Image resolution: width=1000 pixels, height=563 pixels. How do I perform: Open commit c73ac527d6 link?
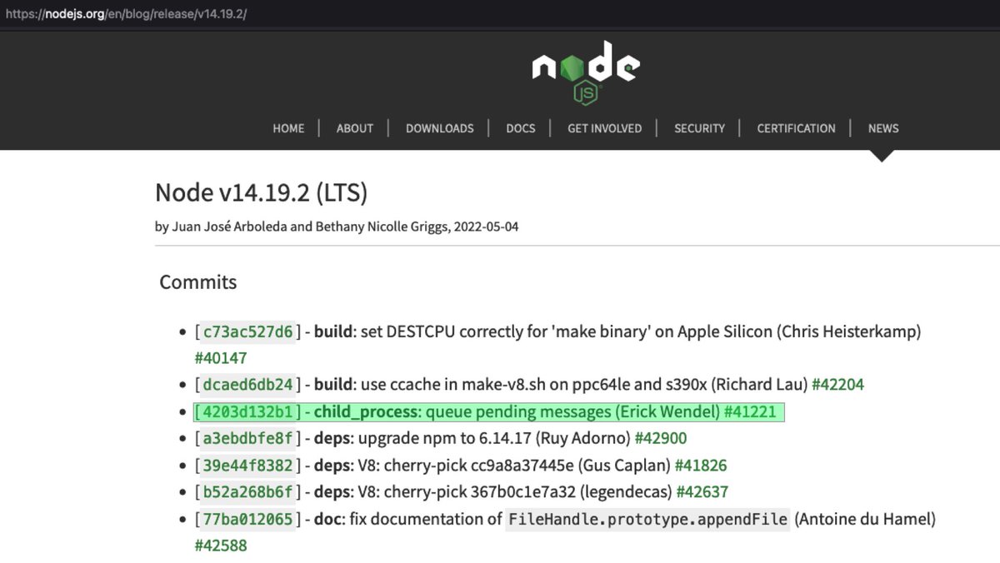(248, 331)
